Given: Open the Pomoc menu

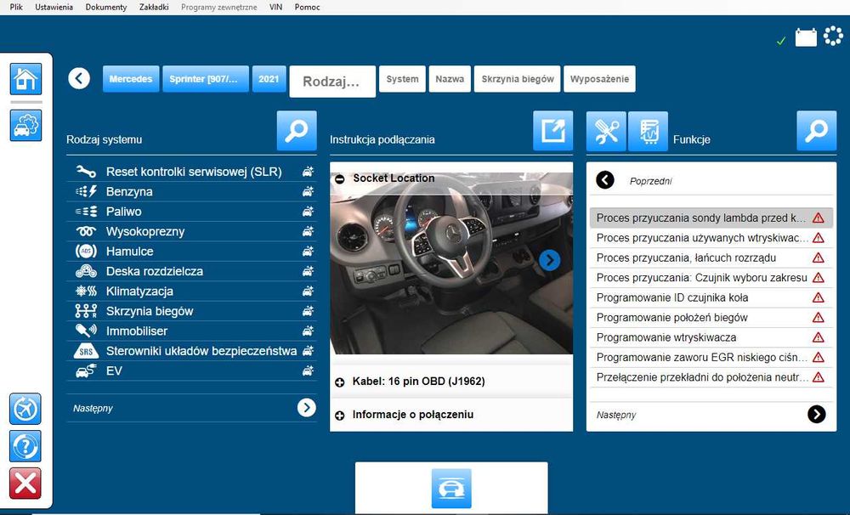Looking at the screenshot, I should pos(308,7).
